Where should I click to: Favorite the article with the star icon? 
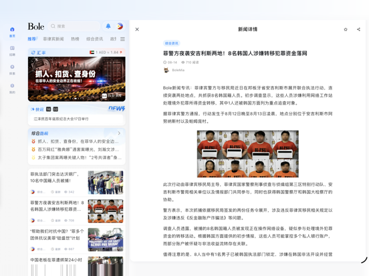346,29
